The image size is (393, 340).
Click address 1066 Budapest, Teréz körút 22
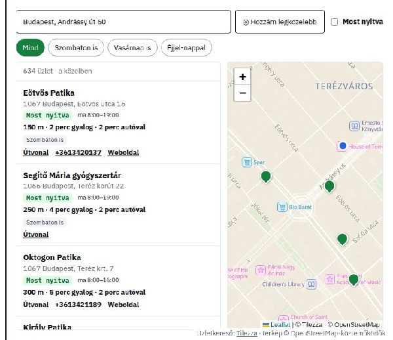pyautogui.click(x=73, y=186)
